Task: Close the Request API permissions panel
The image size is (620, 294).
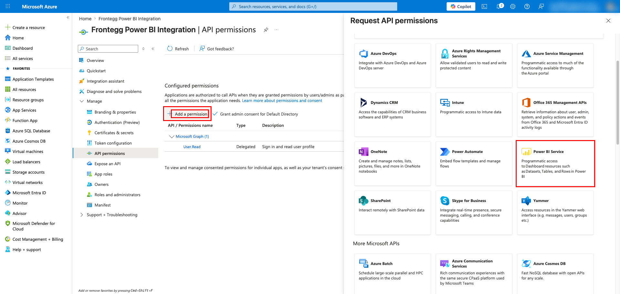Action: [608, 21]
